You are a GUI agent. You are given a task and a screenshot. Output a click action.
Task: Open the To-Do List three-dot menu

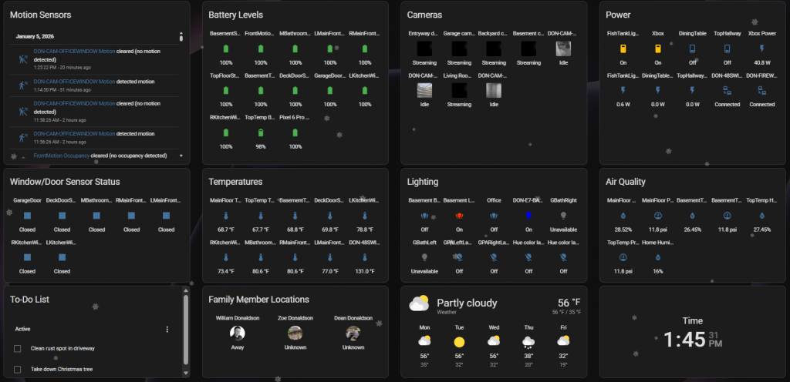167,330
